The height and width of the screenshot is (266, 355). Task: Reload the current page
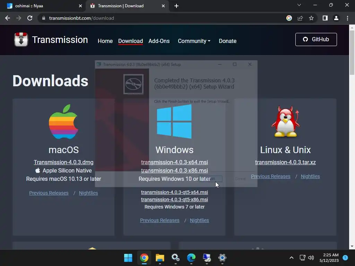click(30, 18)
